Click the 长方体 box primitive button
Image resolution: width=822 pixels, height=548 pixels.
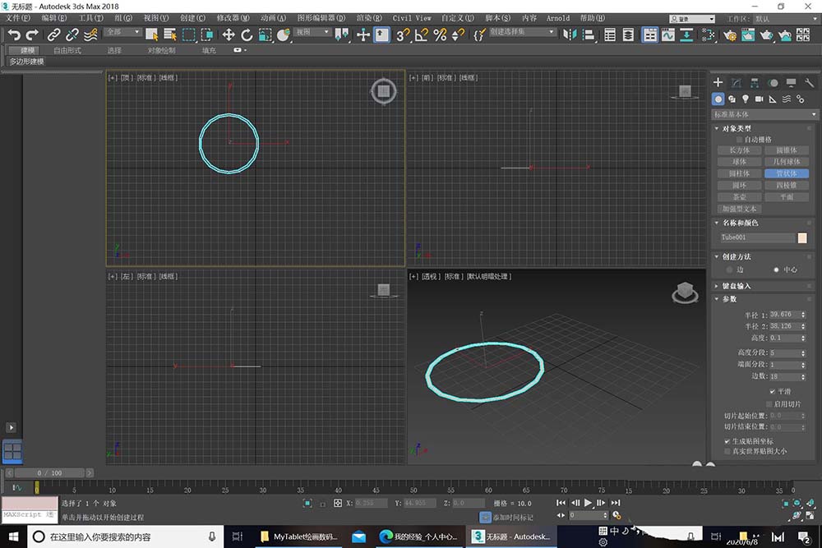pyautogui.click(x=739, y=150)
